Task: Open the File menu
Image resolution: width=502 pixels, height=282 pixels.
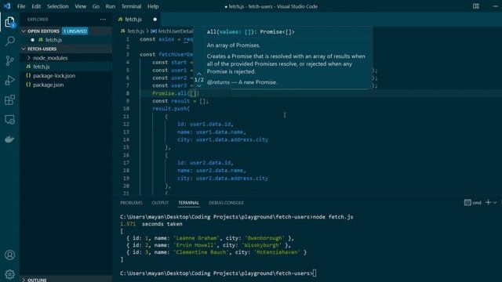Action: [x=21, y=6]
